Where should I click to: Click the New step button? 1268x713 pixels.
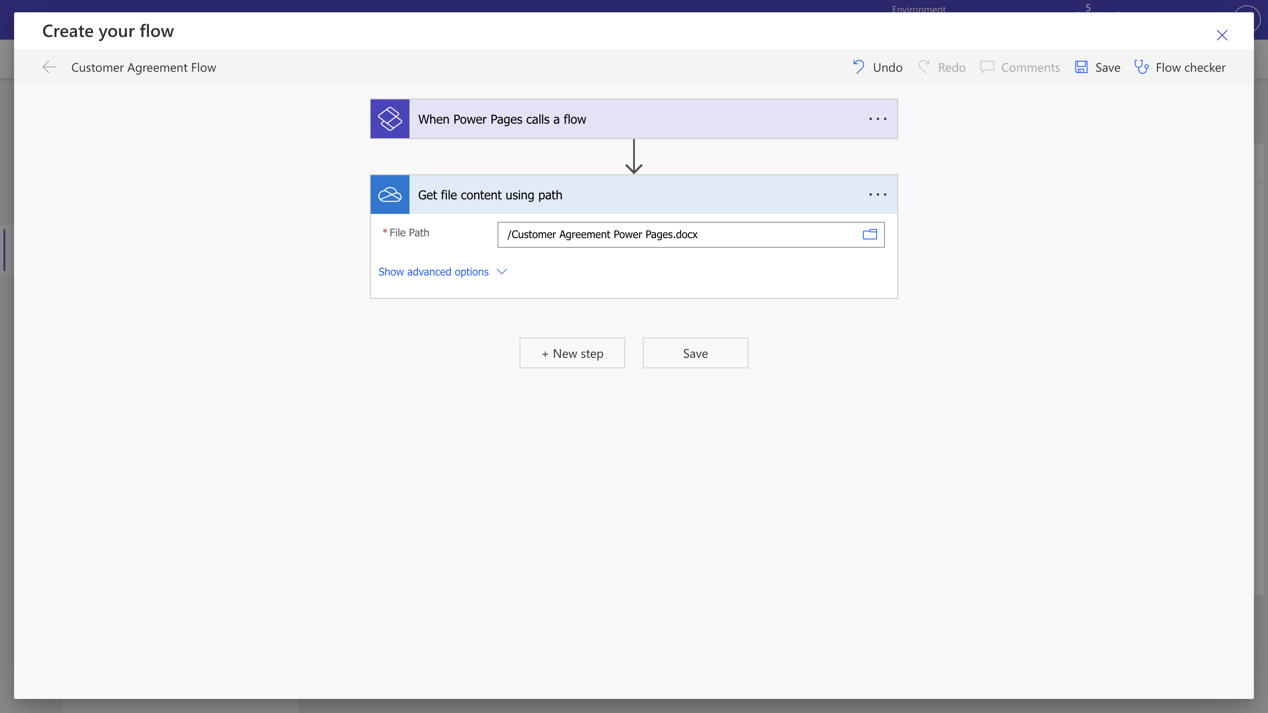pyautogui.click(x=572, y=353)
